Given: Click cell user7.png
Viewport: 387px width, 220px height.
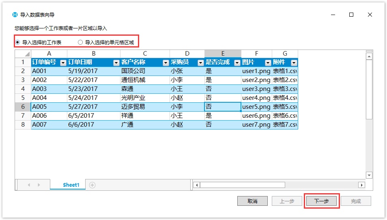Looking at the screenshot, I should coord(256,125).
